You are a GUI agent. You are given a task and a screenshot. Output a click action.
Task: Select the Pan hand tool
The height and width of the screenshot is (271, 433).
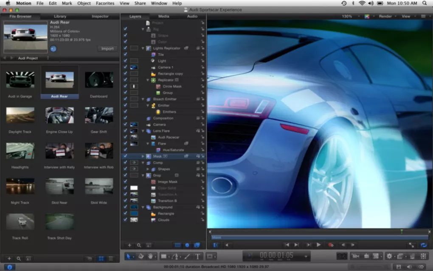click(x=150, y=256)
